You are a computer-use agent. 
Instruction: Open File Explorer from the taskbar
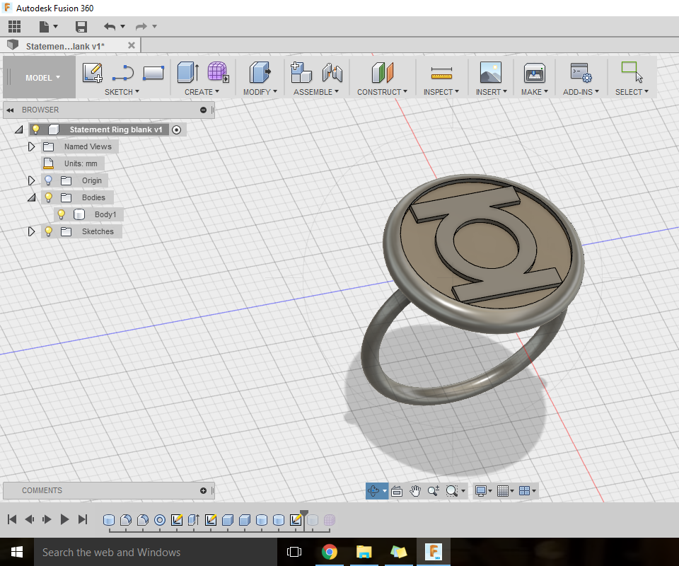(x=364, y=552)
